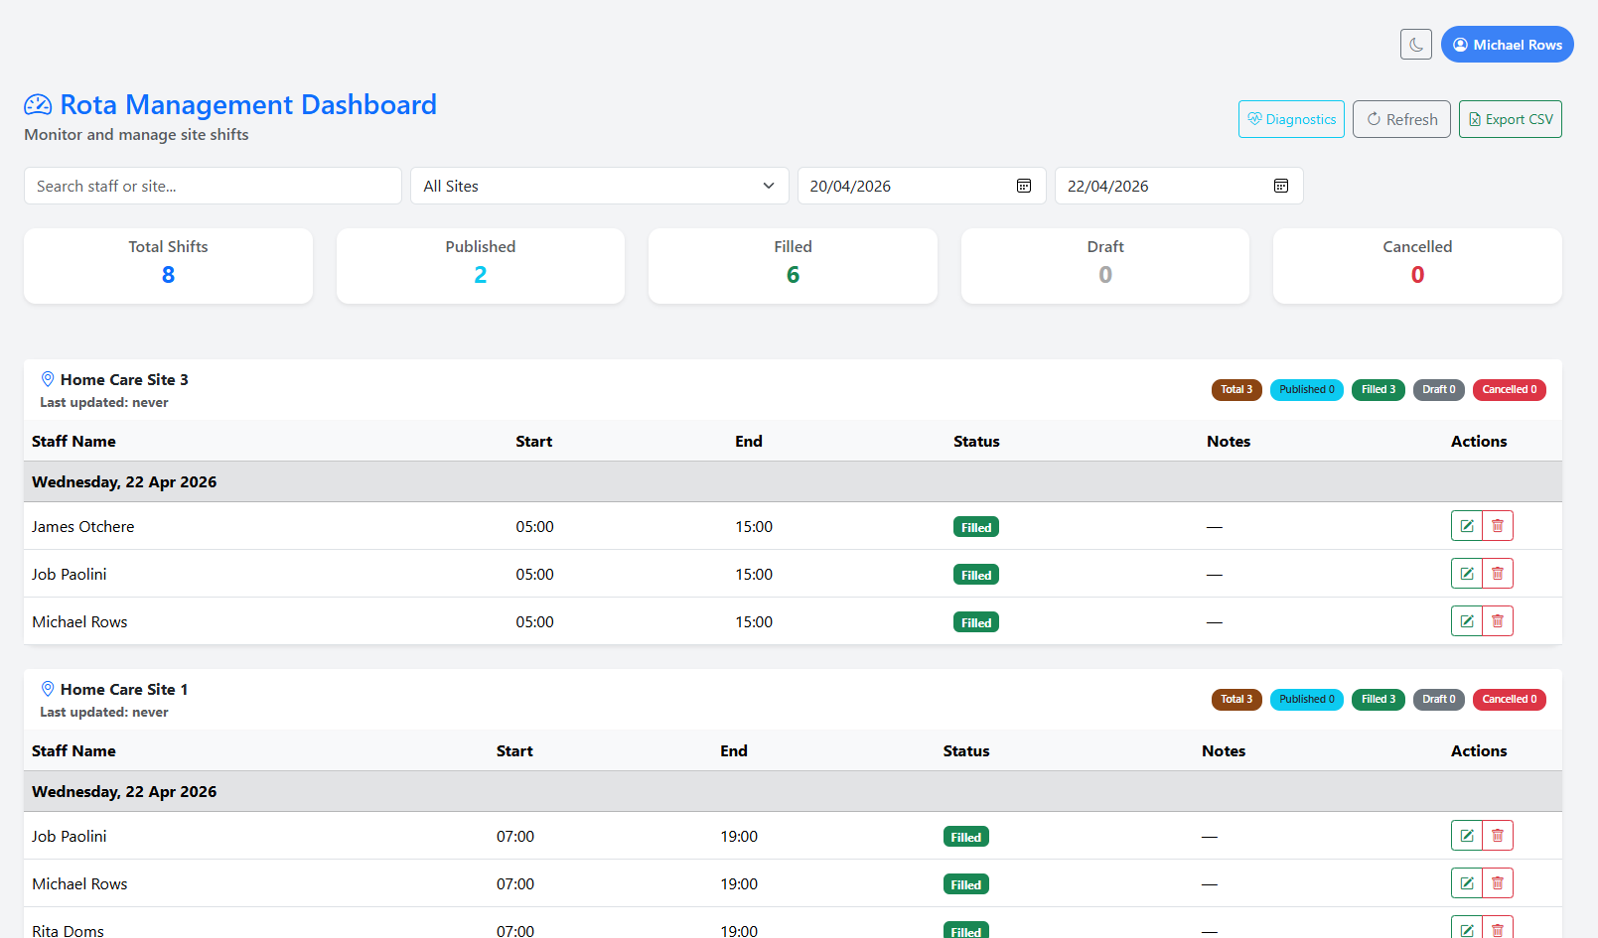Delete James Otchere's shift
1598x938 pixels.
[x=1498, y=526]
